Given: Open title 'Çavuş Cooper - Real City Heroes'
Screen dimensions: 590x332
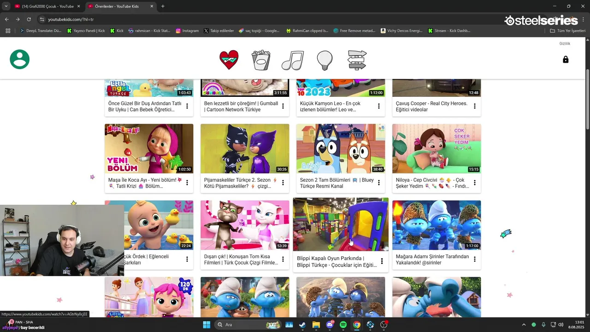Looking at the screenshot, I should tap(431, 107).
